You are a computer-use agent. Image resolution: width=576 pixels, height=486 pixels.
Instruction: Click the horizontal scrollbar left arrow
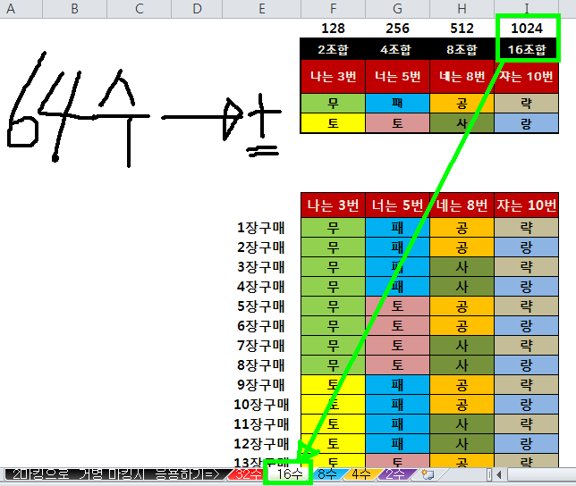[498, 474]
